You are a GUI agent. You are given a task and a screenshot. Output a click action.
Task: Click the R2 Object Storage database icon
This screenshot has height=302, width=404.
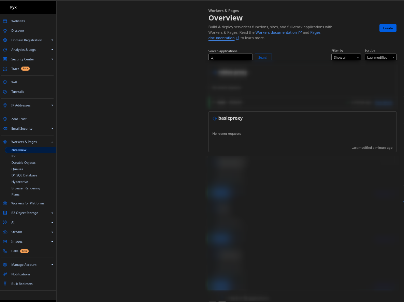[5, 213]
